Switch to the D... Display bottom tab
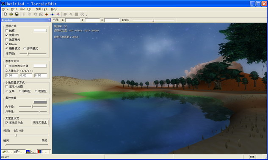268x160 pixels. [31, 152]
